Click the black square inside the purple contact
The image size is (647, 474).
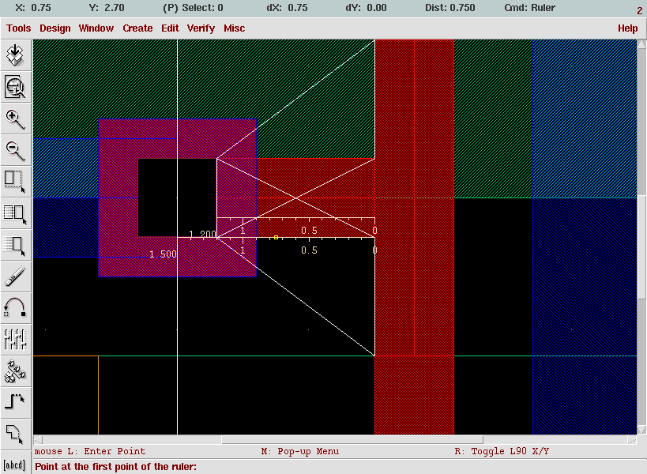click(178, 197)
